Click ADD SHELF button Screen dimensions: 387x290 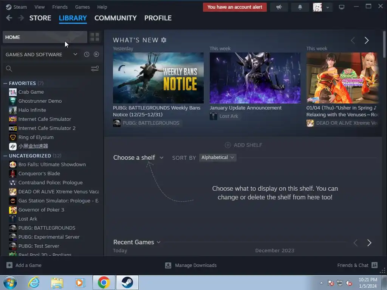pos(243,145)
